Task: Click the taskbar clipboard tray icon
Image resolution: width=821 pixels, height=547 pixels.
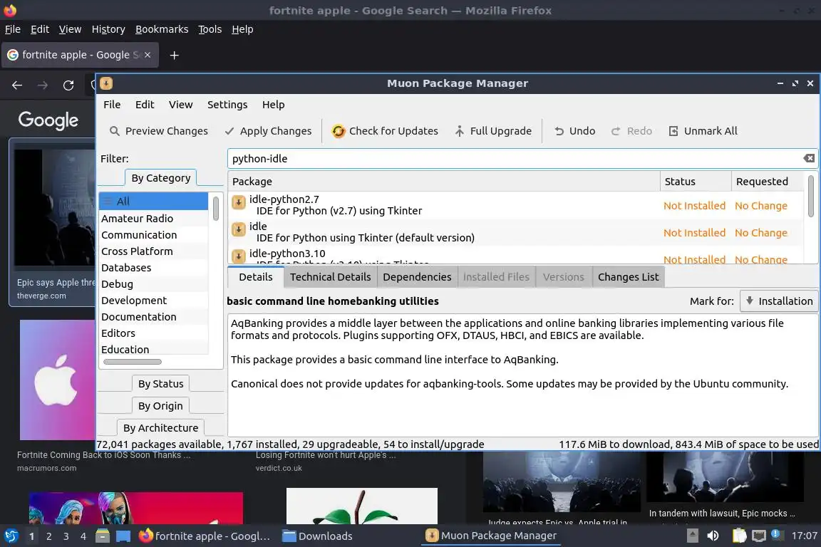Action: [x=739, y=536]
